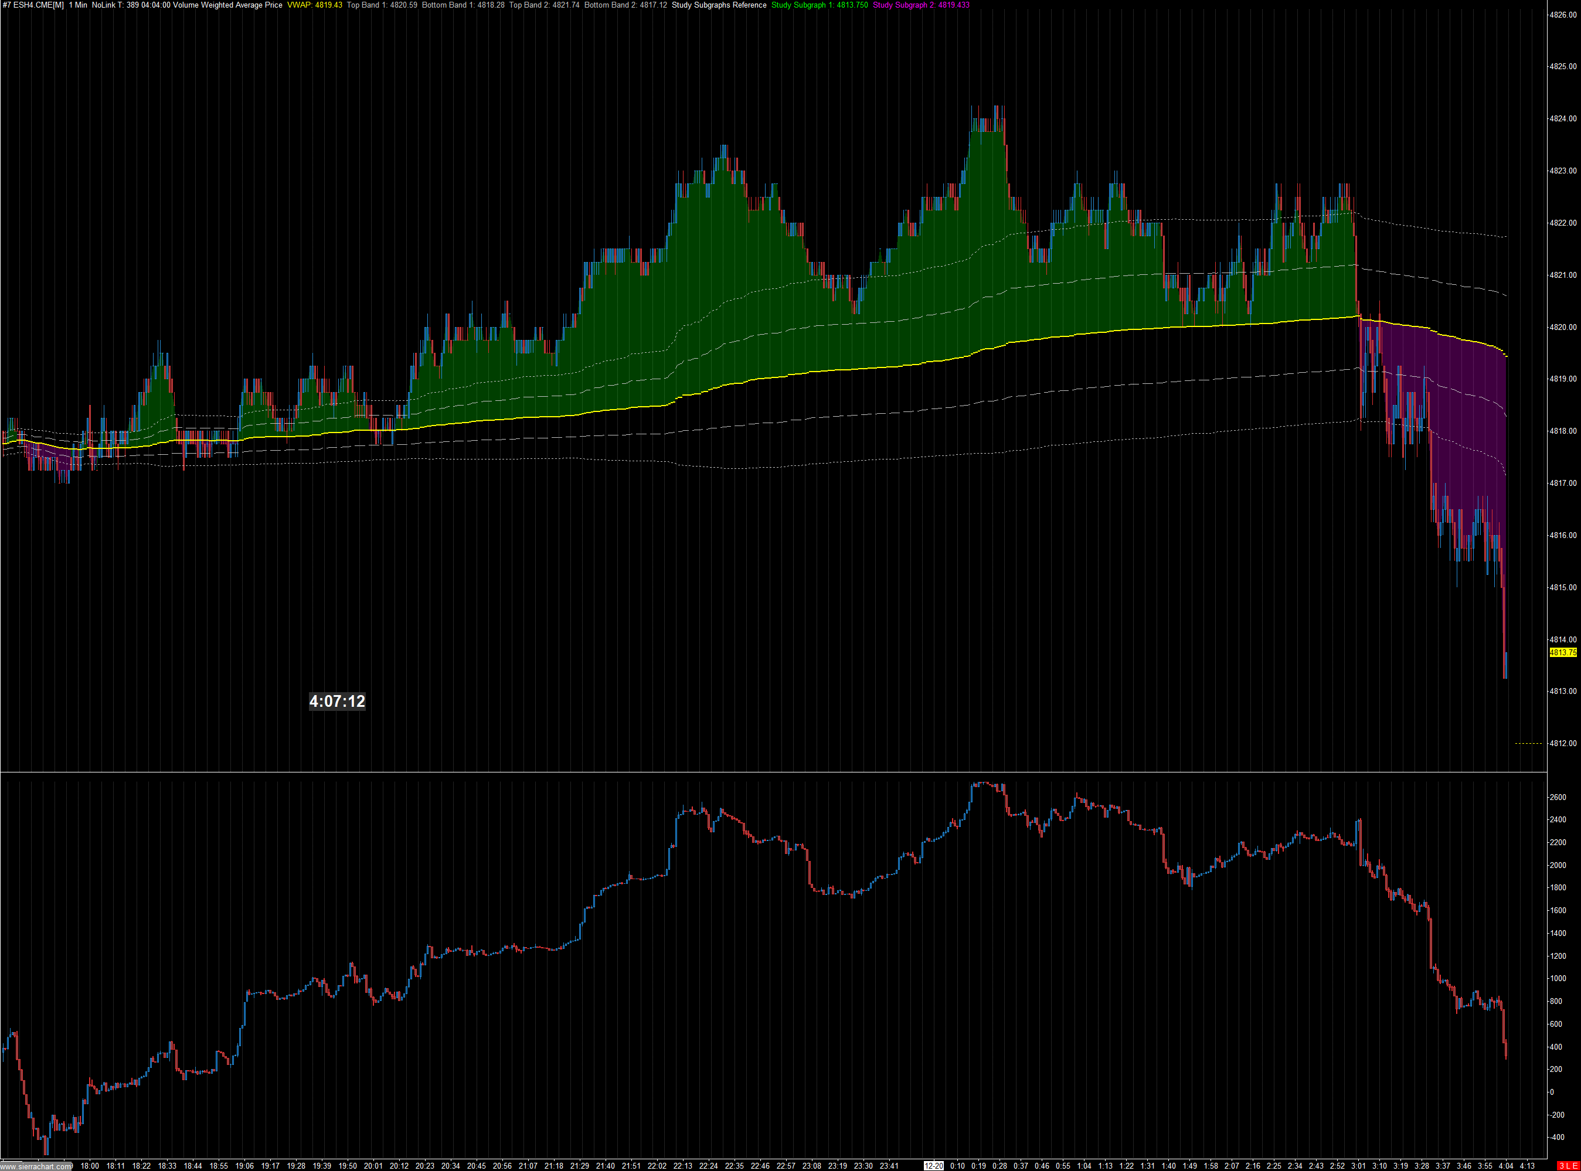Click the 12-20 date marker on time axis
Viewport: 1581px width, 1171px height.
(x=934, y=1166)
